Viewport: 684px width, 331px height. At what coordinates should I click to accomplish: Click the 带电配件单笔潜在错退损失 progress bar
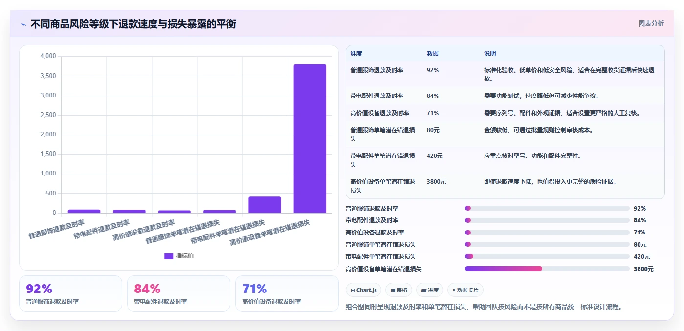point(547,256)
